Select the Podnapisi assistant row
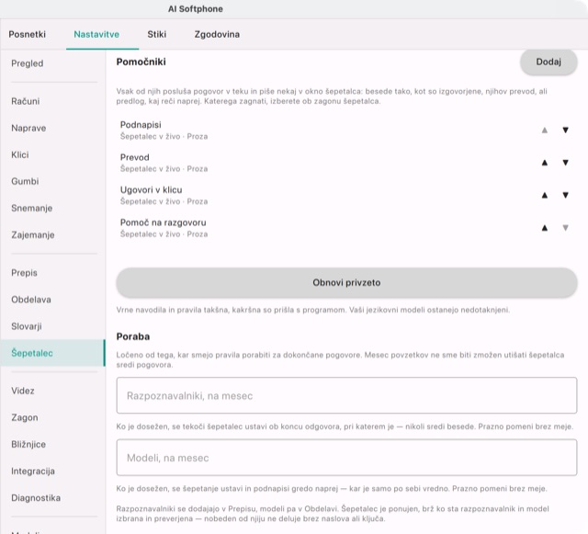Image resolution: width=588 pixels, height=534 pixels. tap(346, 131)
